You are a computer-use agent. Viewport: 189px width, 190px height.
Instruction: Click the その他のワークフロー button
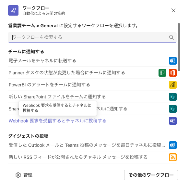point(151,175)
